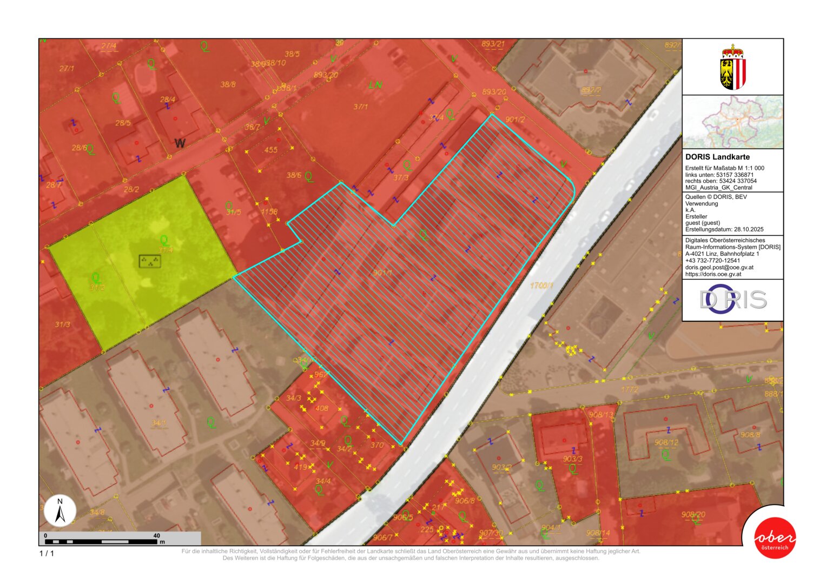826x584 pixels.
Task: Click the parcel labeled 34/1
Action: pyautogui.click(x=159, y=423)
